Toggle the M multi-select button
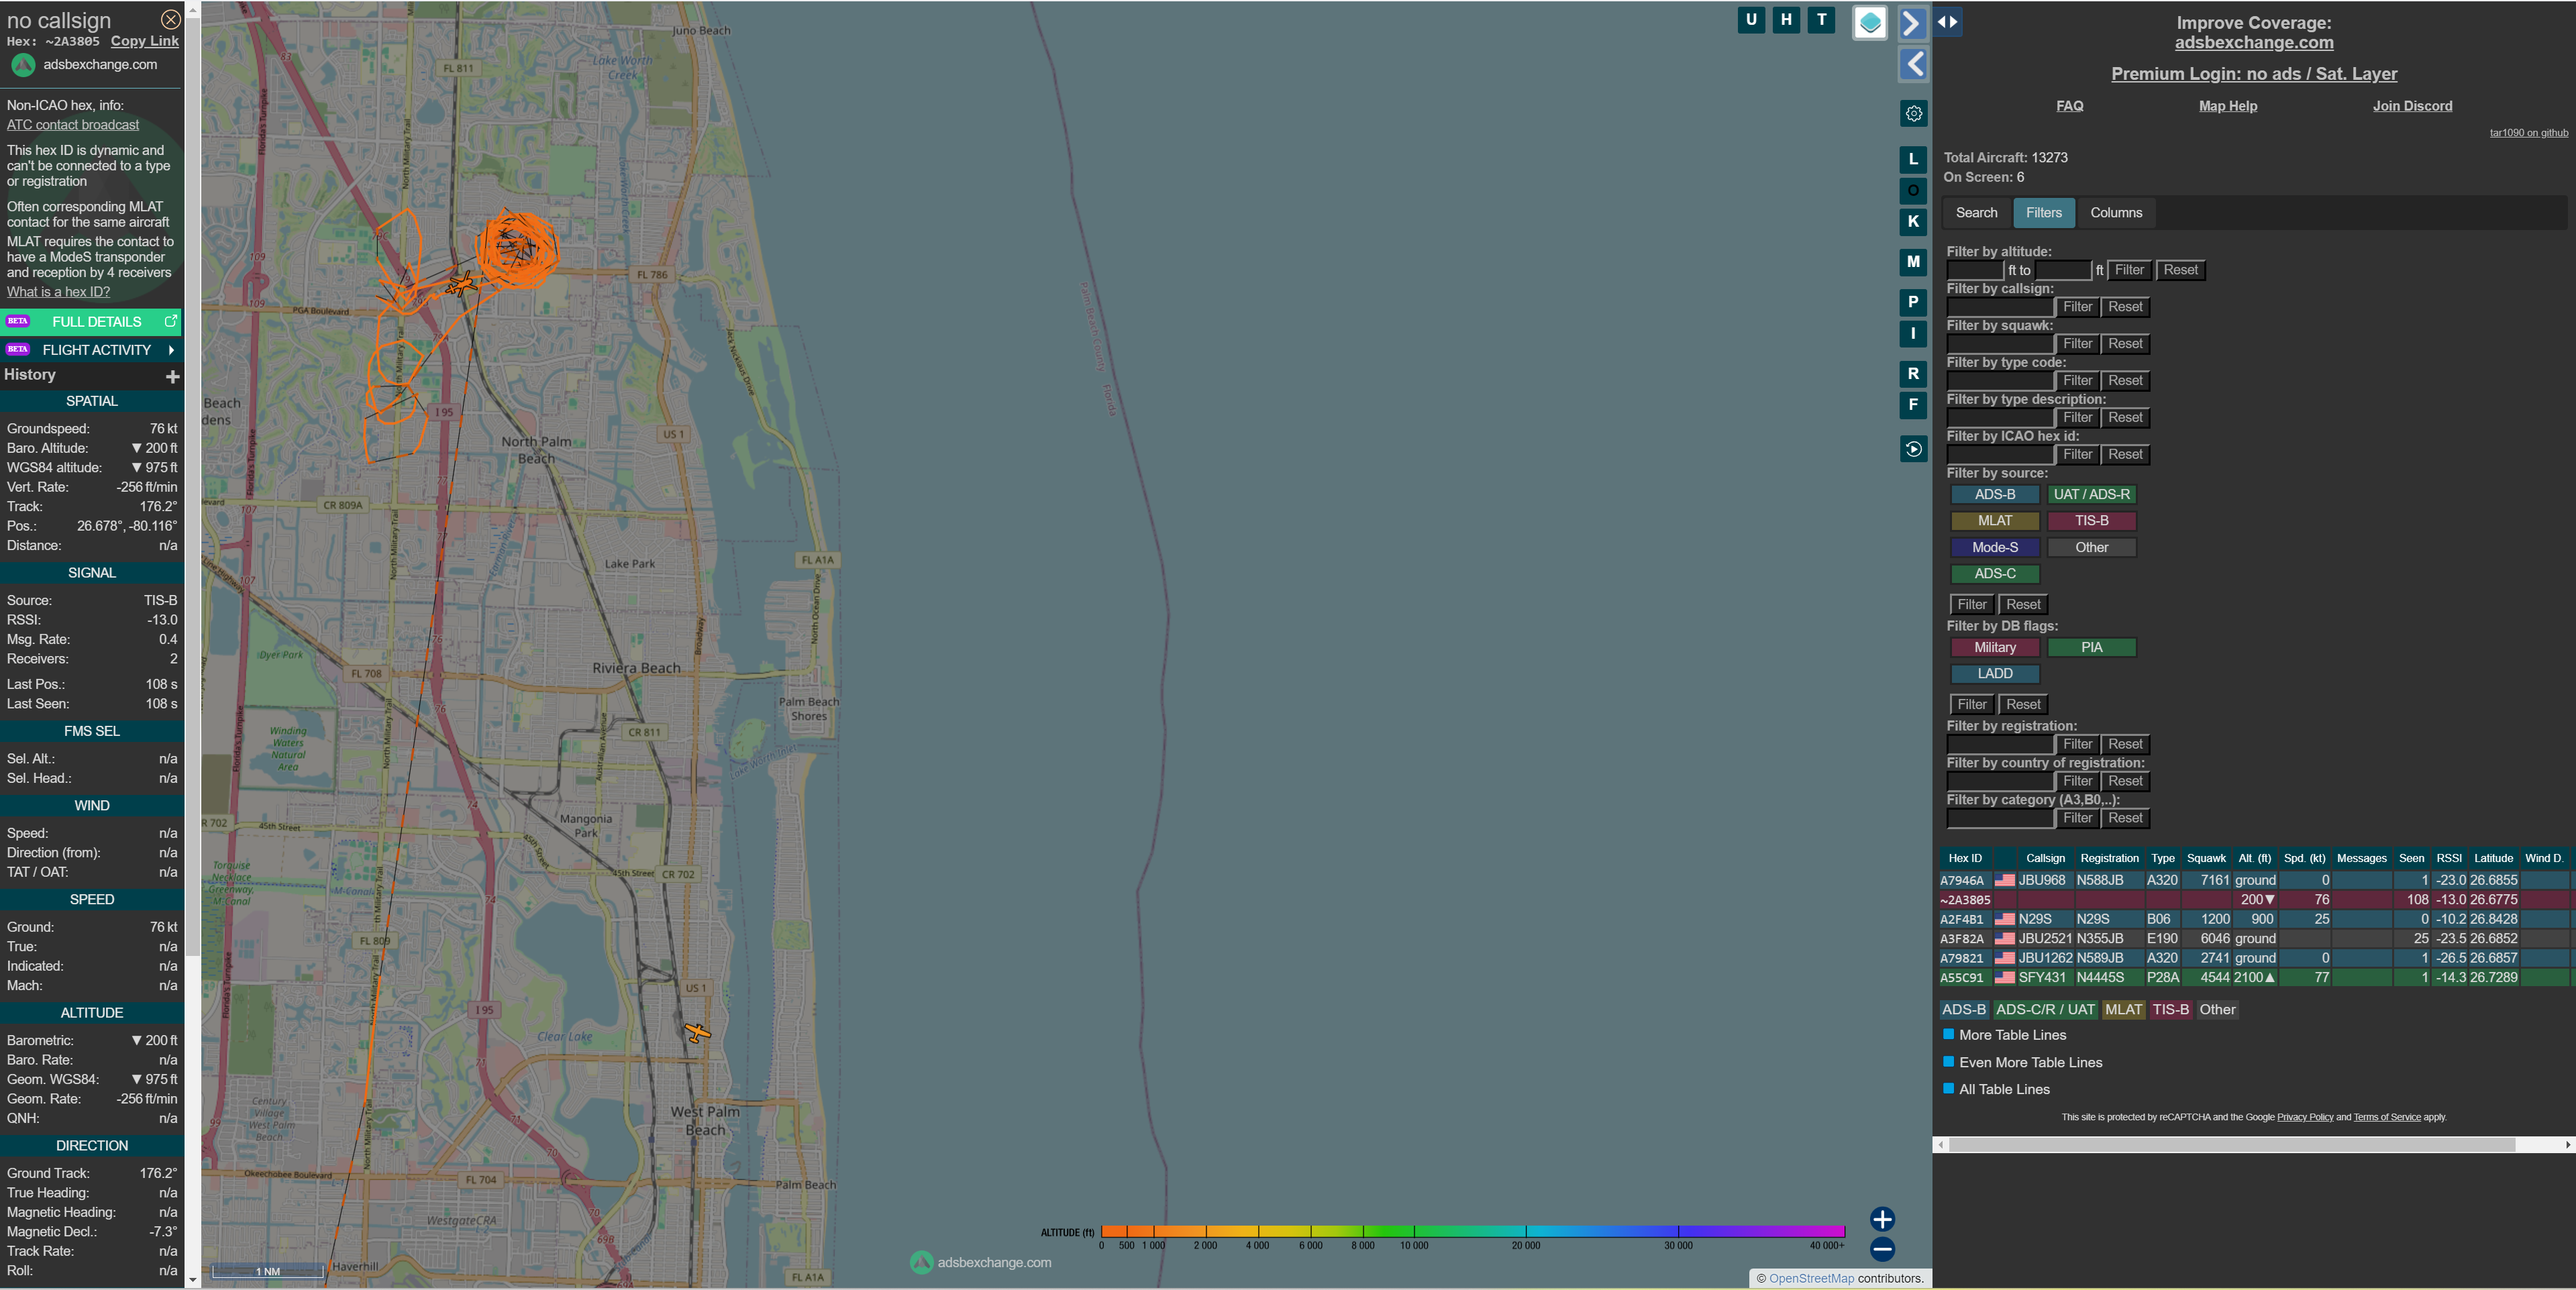2576x1290 pixels. click(1913, 262)
